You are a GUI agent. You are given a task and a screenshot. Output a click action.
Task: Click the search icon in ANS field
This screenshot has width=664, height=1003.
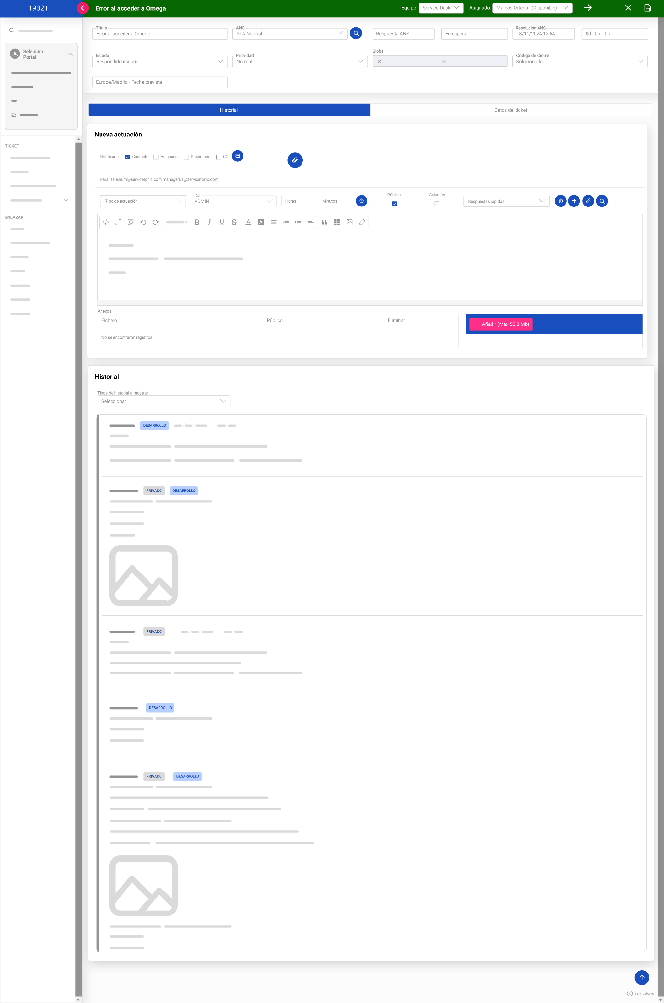point(356,33)
